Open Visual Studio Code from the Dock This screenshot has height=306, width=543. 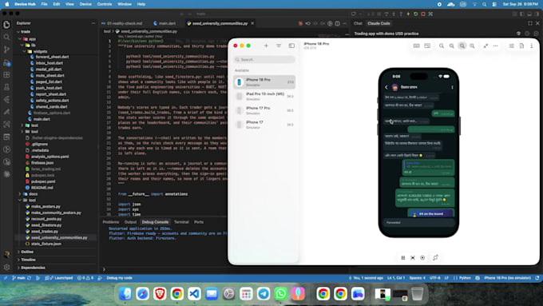194,294
